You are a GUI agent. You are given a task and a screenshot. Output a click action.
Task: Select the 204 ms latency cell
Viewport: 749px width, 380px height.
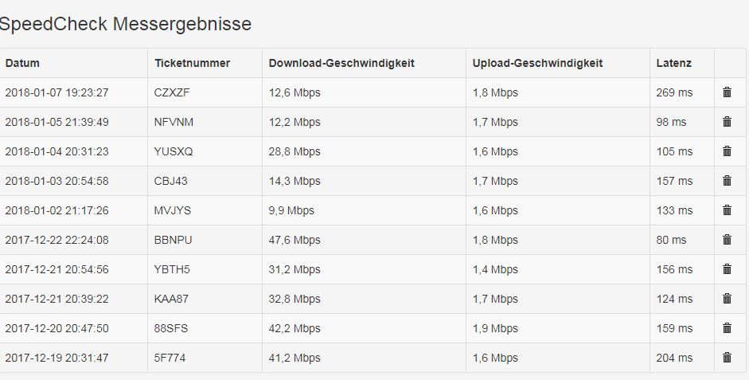(x=674, y=358)
